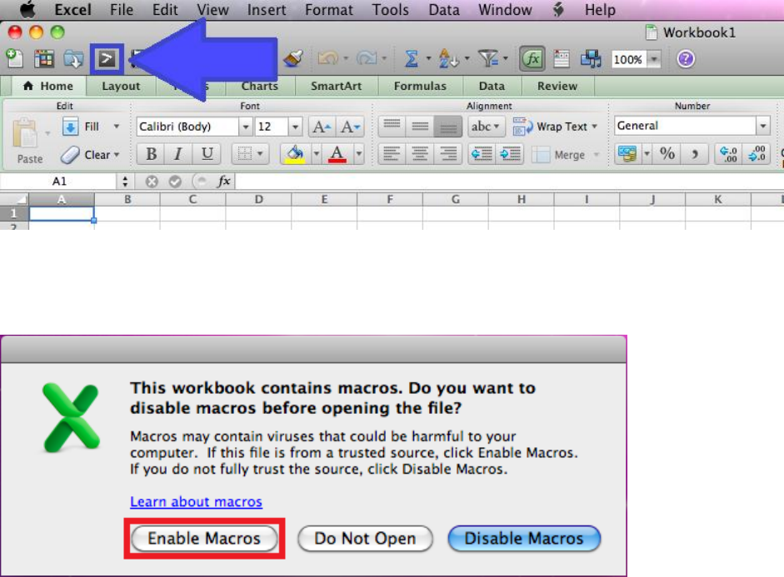784x577 pixels.
Task: Click the Clear eraser icon
Action: tap(70, 155)
